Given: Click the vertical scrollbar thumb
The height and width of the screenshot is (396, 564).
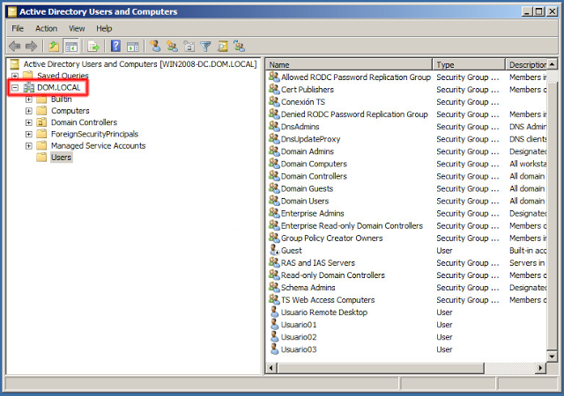Looking at the screenshot, I should (552, 215).
